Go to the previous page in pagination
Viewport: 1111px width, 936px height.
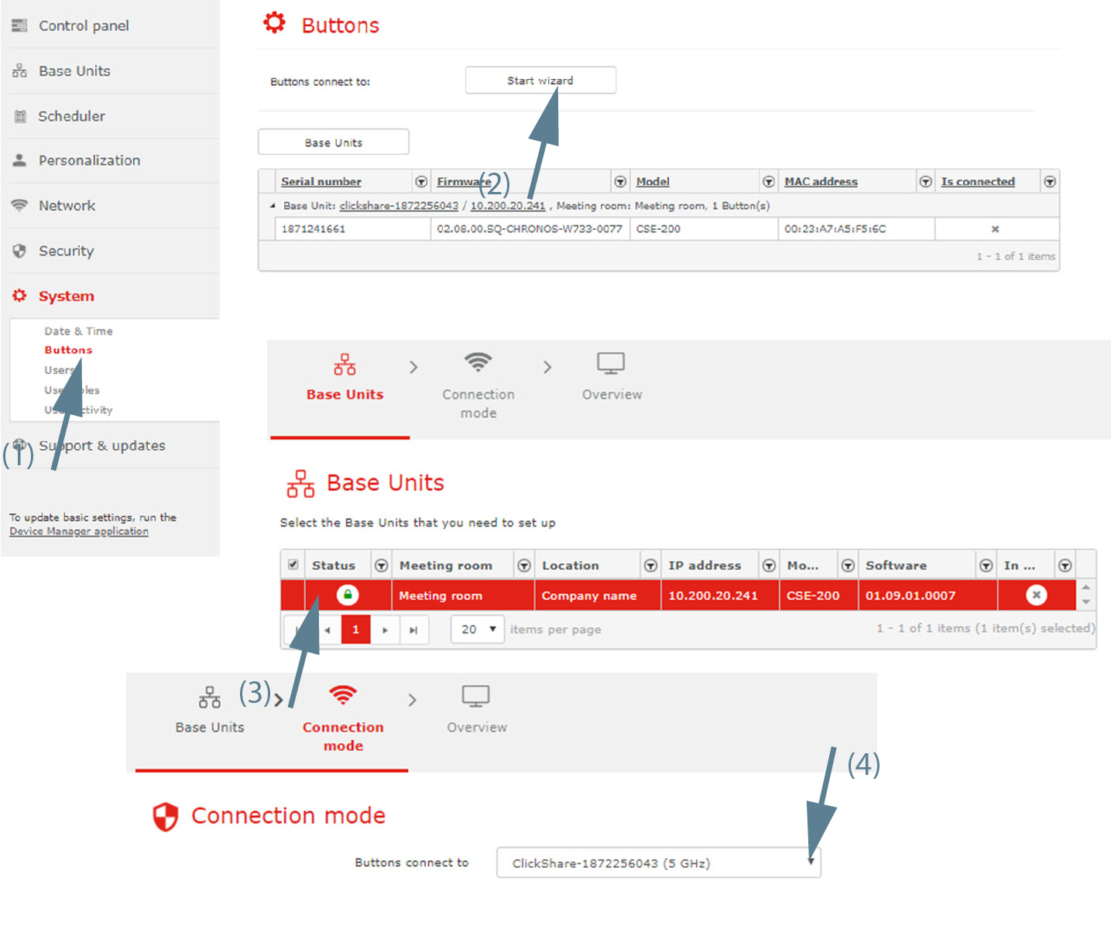click(x=327, y=629)
